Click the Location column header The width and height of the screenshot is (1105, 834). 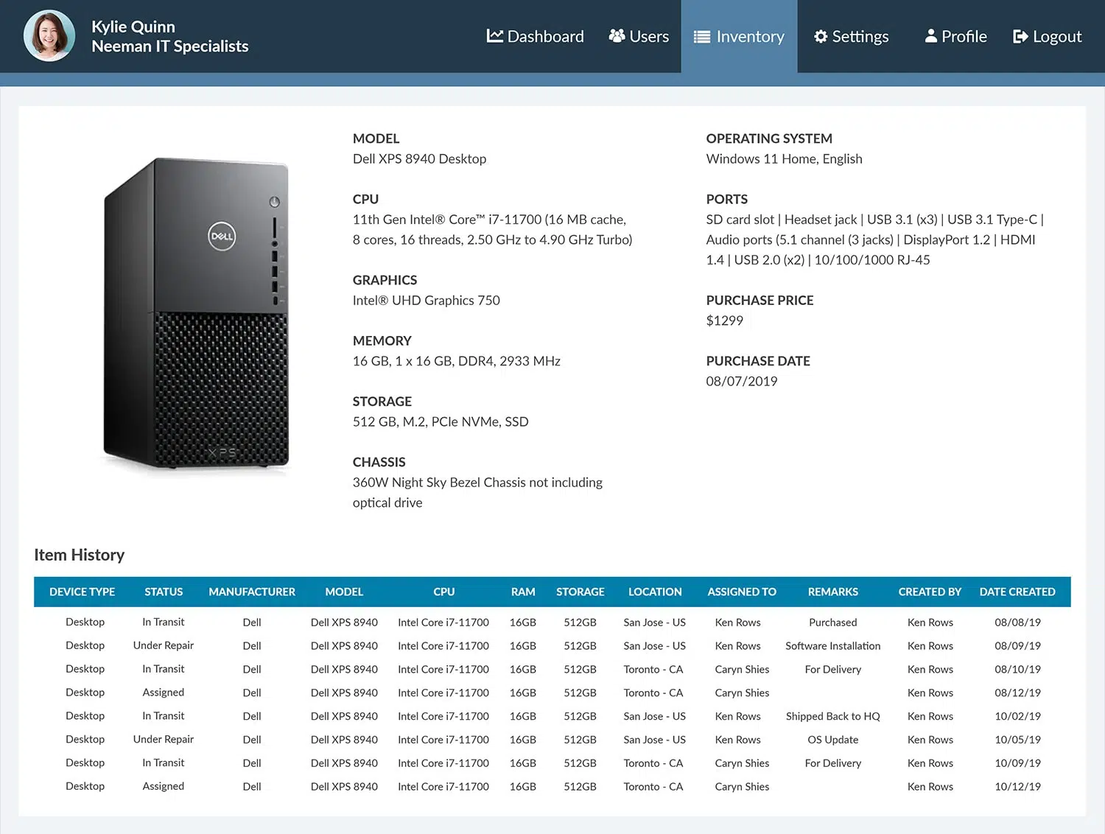[x=654, y=592]
